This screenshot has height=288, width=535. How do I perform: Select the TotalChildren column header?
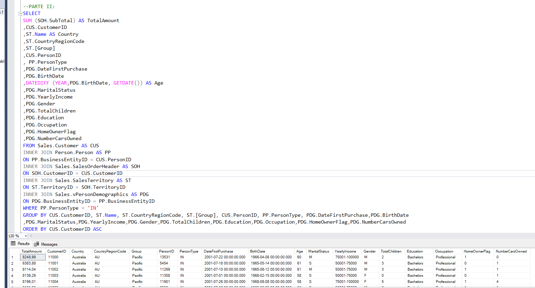[x=392, y=251]
